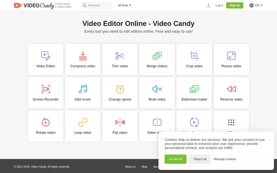This screenshot has height=173, width=277.
Task: Choose the Slideshow maker icon
Action: click(x=194, y=89)
